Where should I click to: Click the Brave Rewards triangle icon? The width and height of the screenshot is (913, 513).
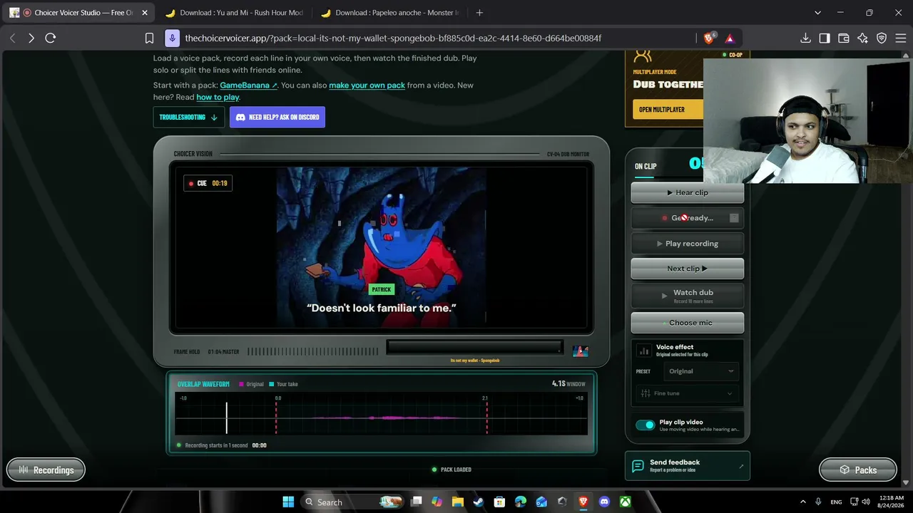[x=730, y=38]
